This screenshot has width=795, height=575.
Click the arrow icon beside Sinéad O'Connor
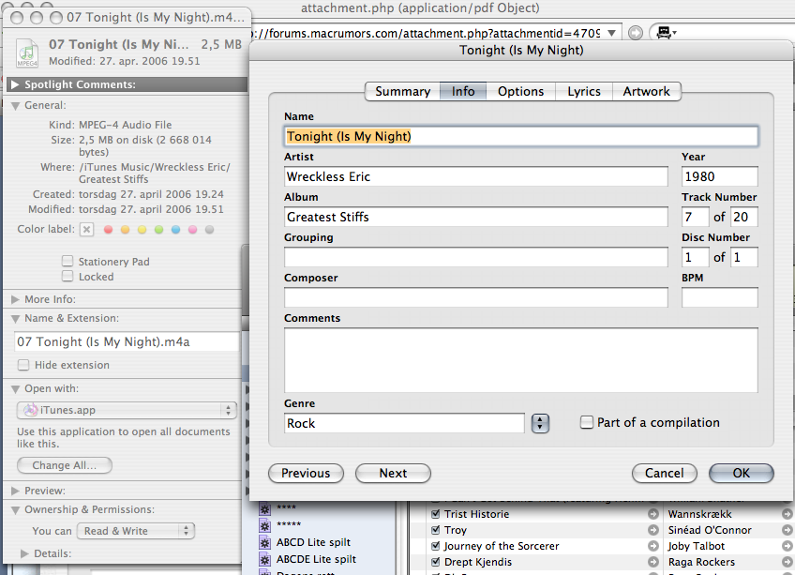(787, 530)
